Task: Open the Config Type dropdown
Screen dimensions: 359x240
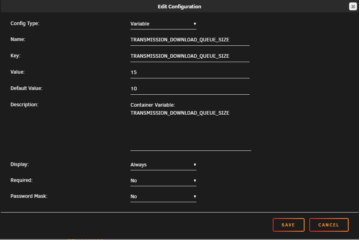Action: point(163,24)
